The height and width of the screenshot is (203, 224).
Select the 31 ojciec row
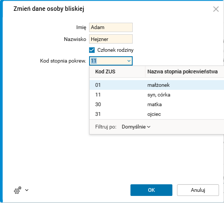[x=157, y=114]
